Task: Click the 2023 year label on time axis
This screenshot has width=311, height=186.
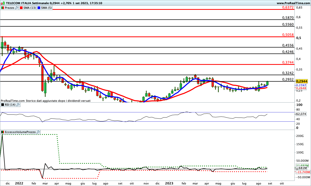Action: (x=169, y=183)
